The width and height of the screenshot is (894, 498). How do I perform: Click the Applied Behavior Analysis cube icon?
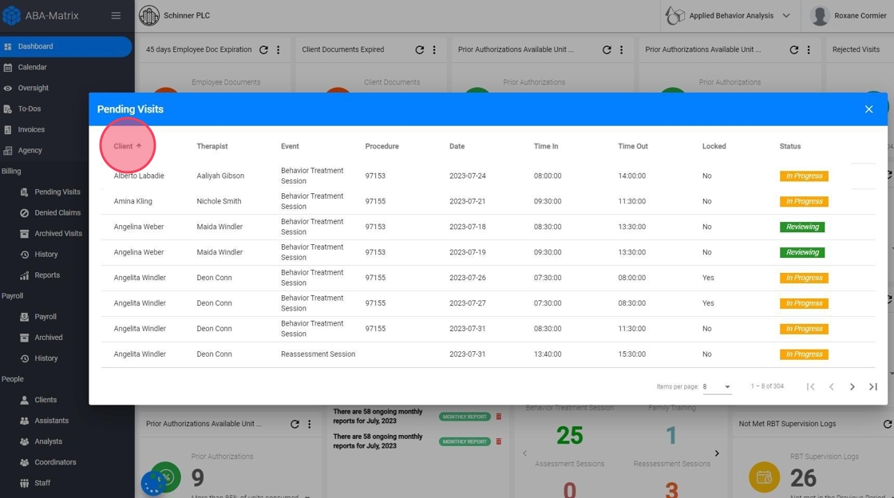[674, 15]
